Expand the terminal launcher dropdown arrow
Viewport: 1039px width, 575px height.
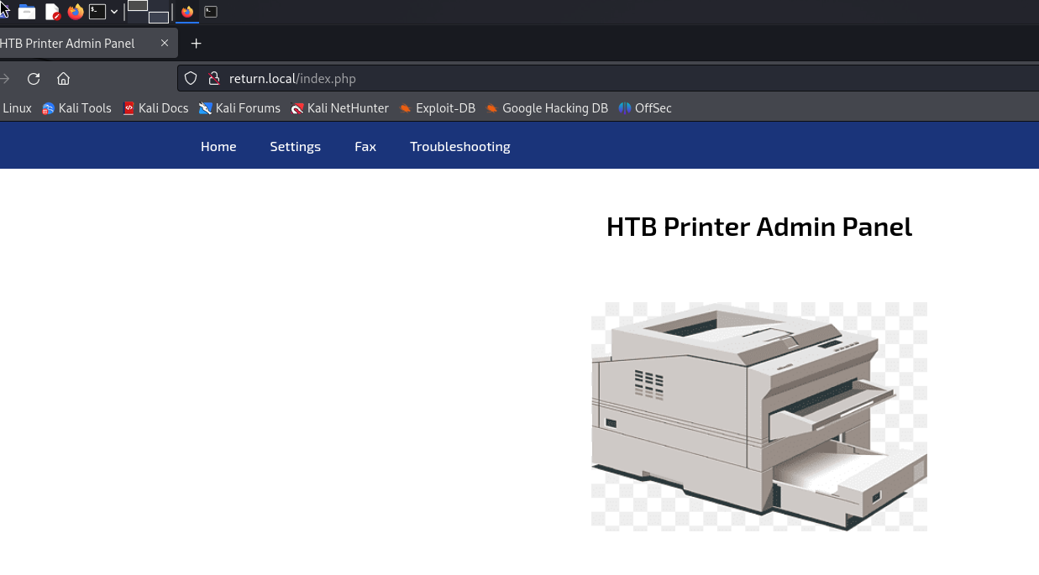click(x=114, y=12)
